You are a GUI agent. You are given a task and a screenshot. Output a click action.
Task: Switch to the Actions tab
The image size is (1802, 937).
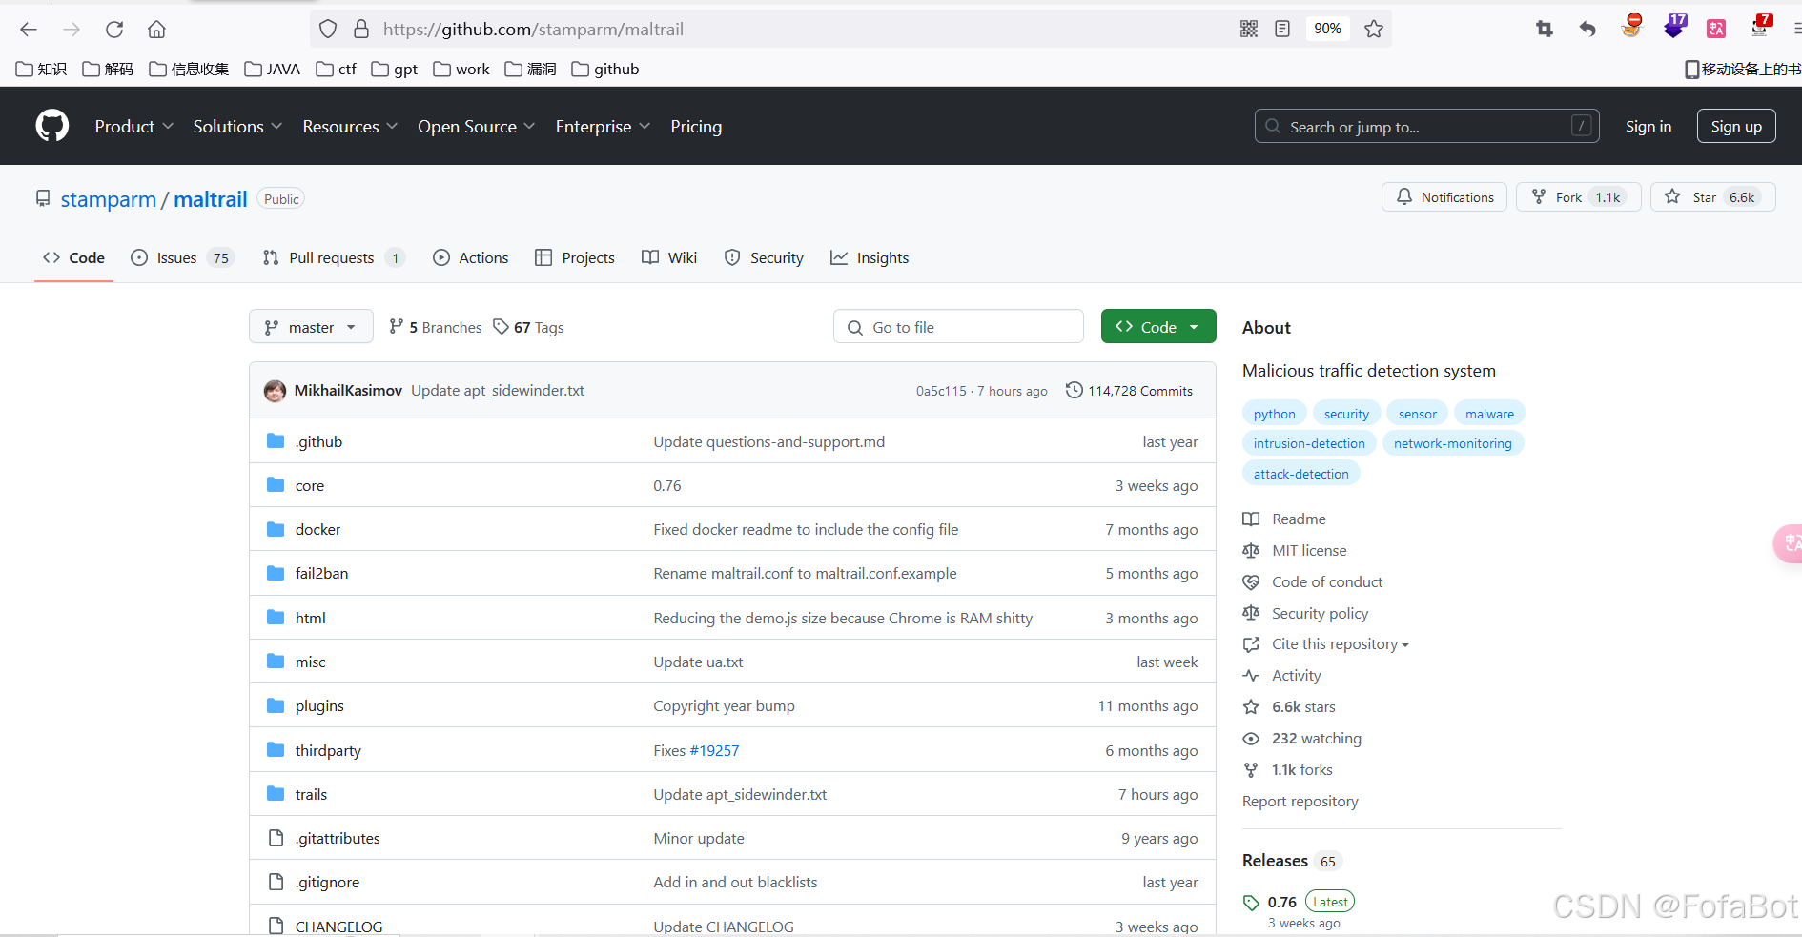click(x=471, y=257)
